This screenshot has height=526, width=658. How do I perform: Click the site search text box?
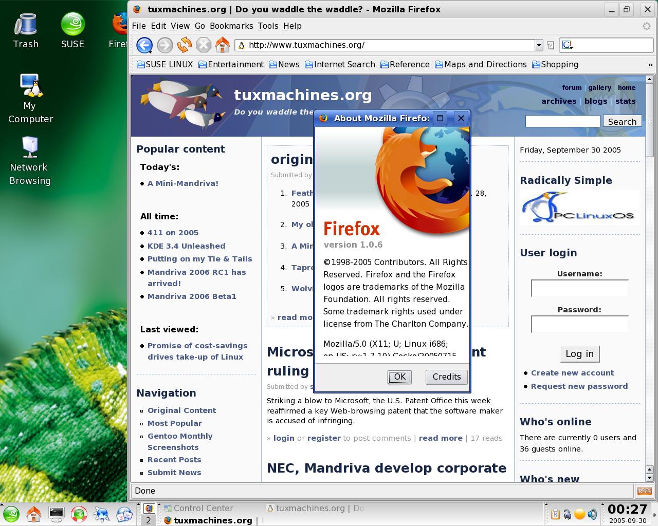tap(562, 121)
